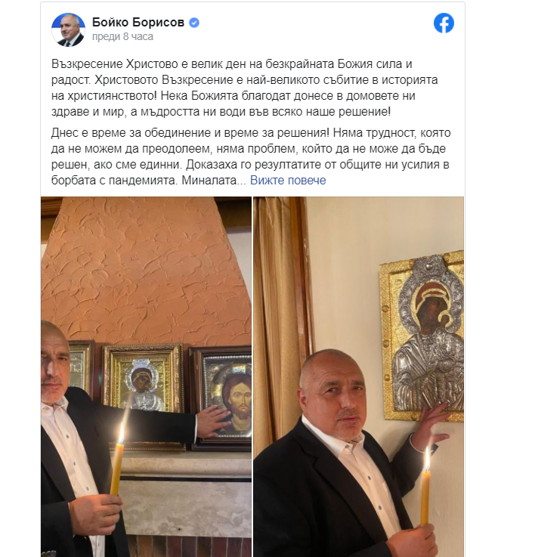Image resolution: width=535 pixels, height=557 pixels.
Task: Click the candle flame in left photo
Action: 121,432
